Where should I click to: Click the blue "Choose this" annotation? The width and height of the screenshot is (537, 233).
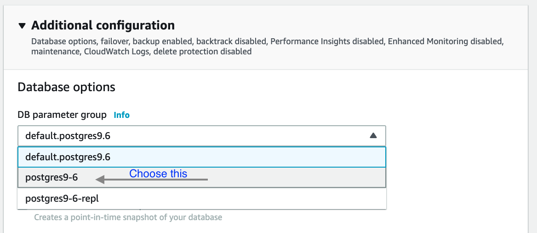[158, 174]
